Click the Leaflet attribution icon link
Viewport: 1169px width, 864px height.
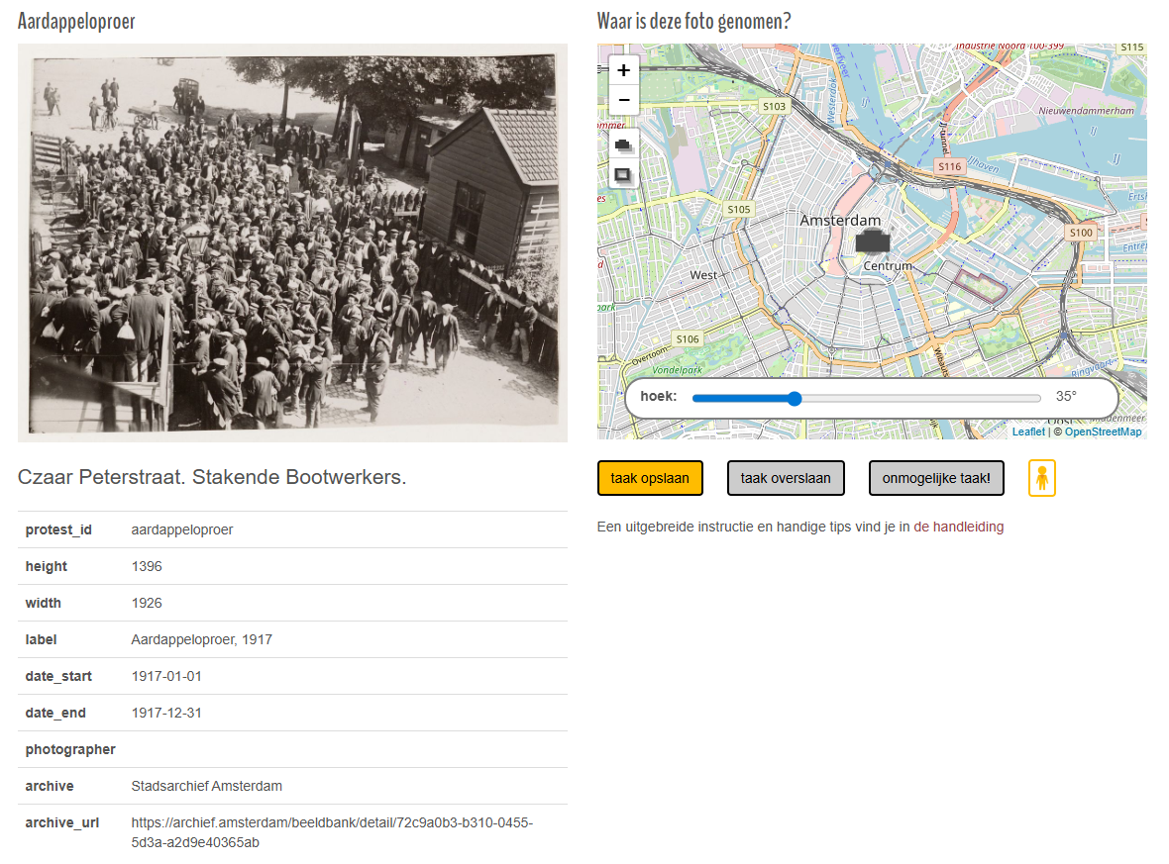coord(1028,432)
